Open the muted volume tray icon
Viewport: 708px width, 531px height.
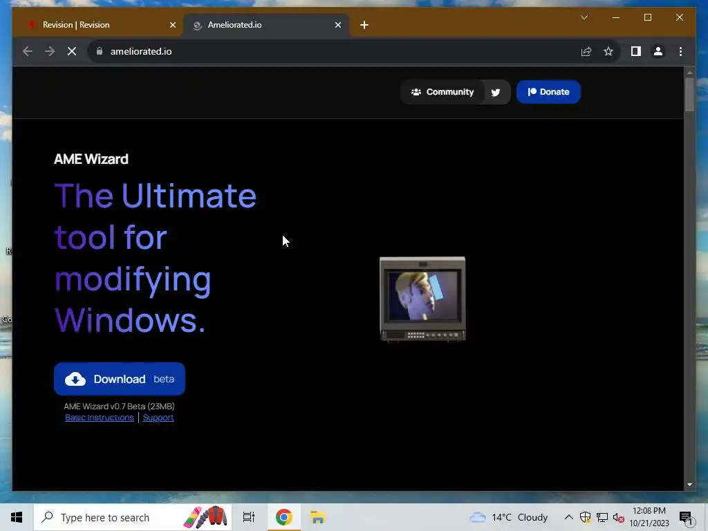click(619, 518)
